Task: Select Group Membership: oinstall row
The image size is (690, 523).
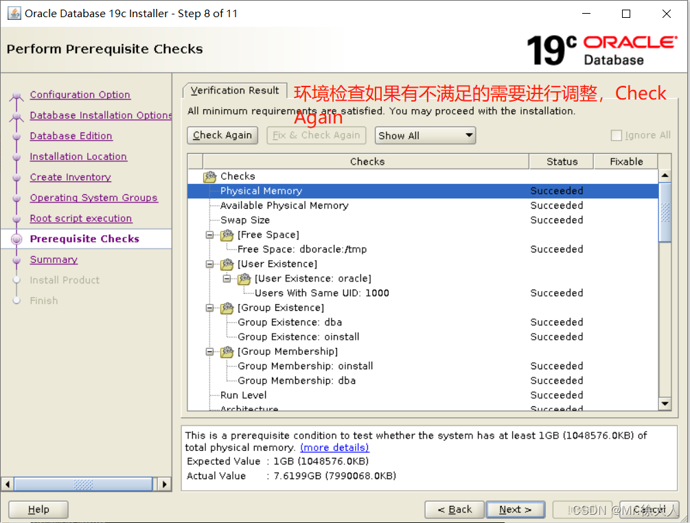Action: click(x=423, y=366)
